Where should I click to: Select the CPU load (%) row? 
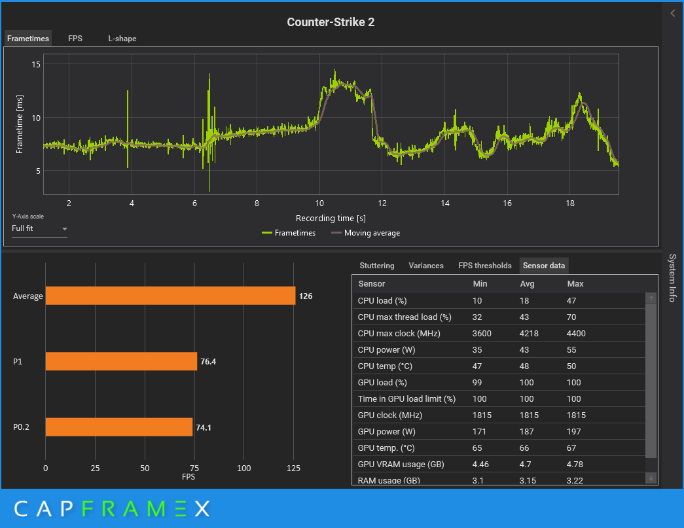pyautogui.click(x=499, y=300)
